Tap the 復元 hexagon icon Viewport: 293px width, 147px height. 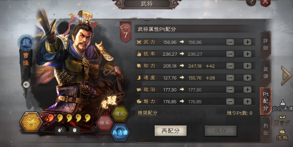tap(120, 113)
